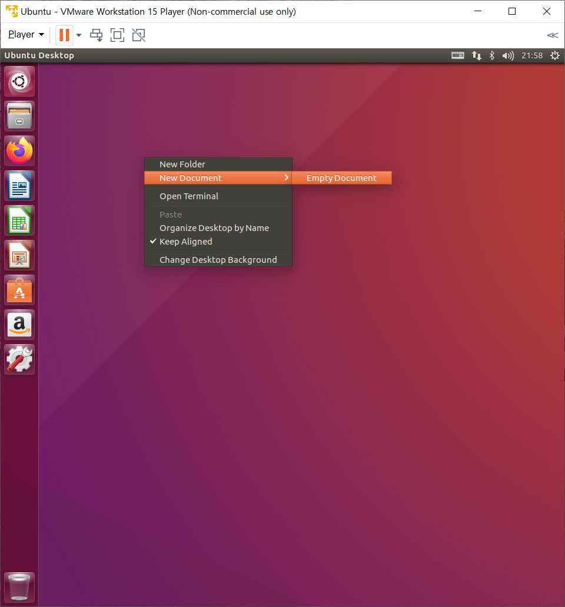Open the clock showing 21:58
The image size is (565, 607).
[531, 55]
